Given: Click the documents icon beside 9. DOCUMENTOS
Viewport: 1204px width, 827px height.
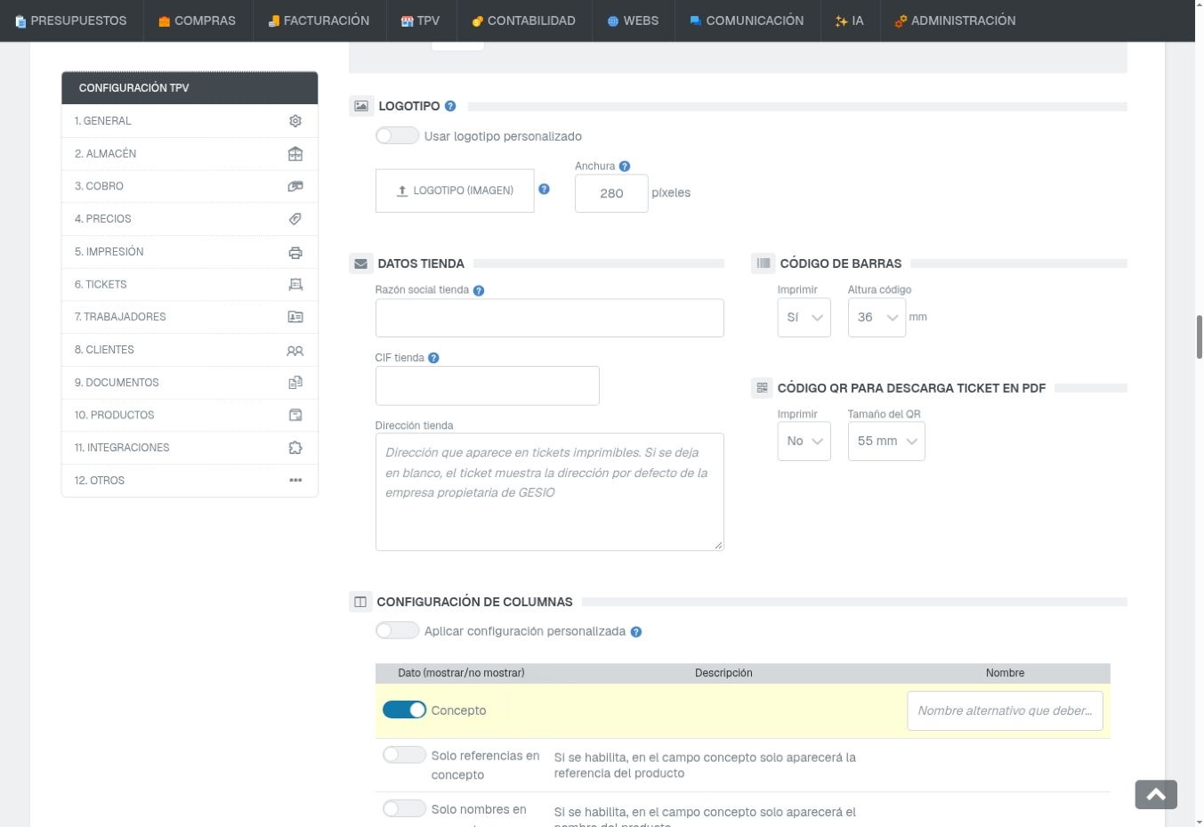Looking at the screenshot, I should click(295, 383).
